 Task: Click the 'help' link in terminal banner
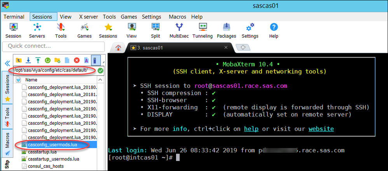[251, 129]
